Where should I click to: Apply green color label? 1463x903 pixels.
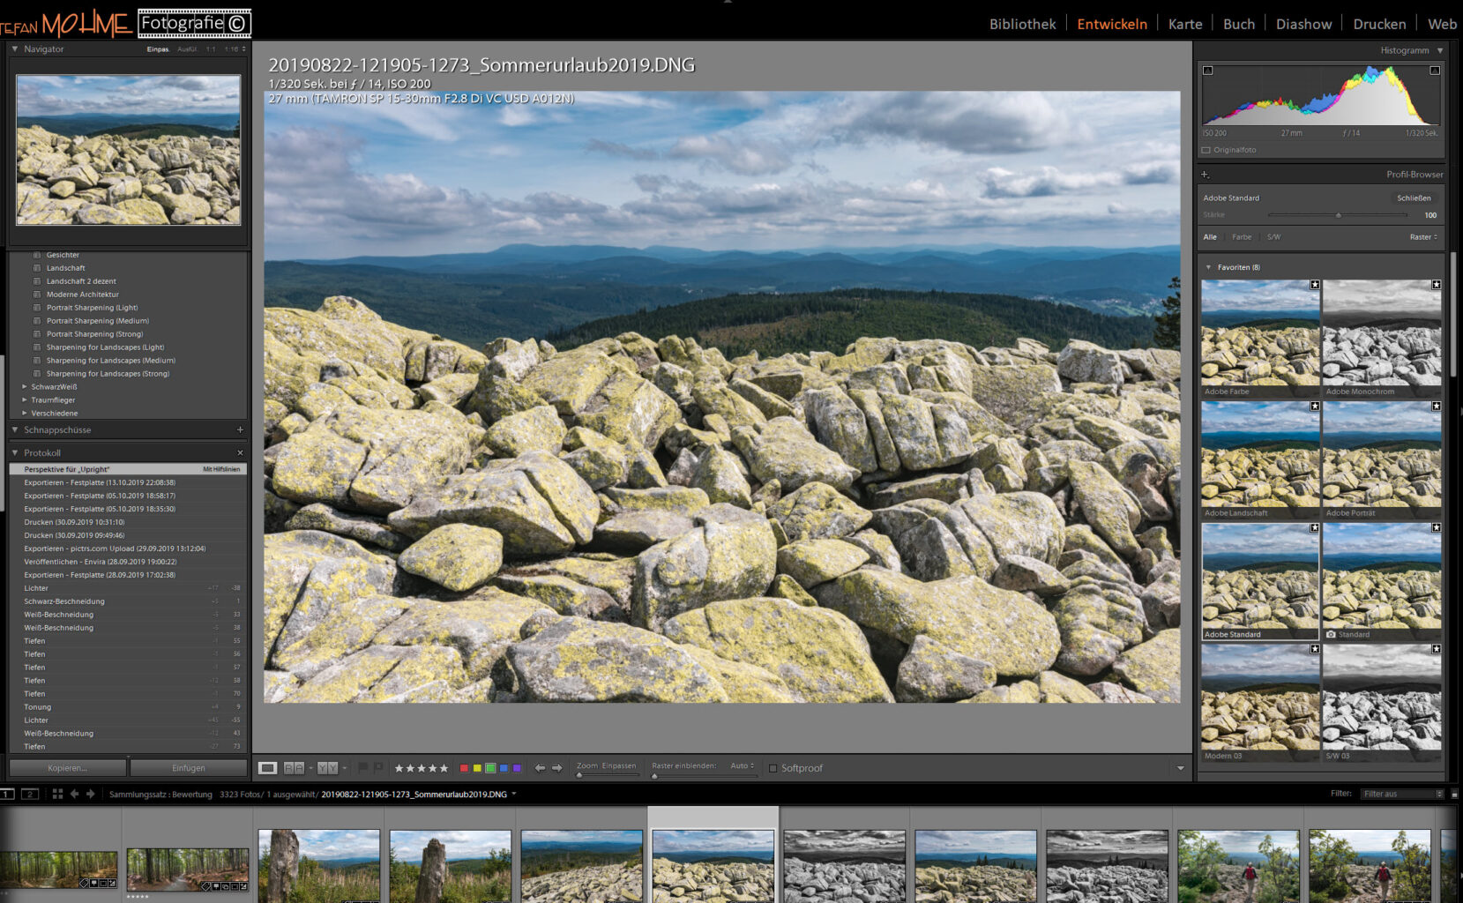(x=490, y=768)
